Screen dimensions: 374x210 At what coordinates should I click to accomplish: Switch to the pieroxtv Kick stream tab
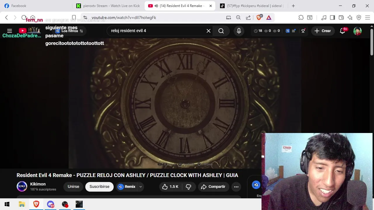(x=108, y=6)
